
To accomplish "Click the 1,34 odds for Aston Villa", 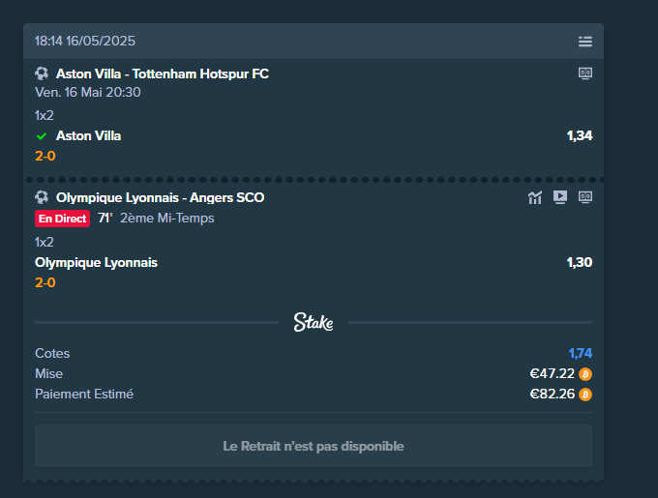I will (580, 135).
